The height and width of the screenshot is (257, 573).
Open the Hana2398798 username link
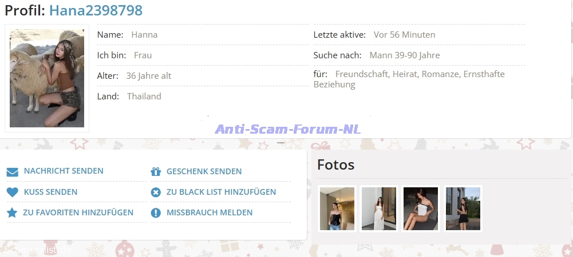click(x=96, y=10)
